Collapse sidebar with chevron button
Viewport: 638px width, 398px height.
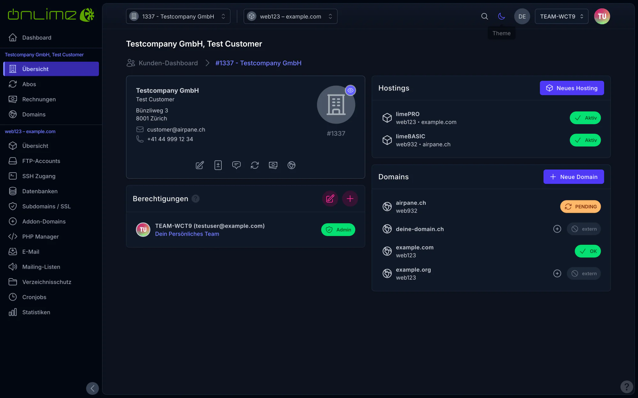93,388
